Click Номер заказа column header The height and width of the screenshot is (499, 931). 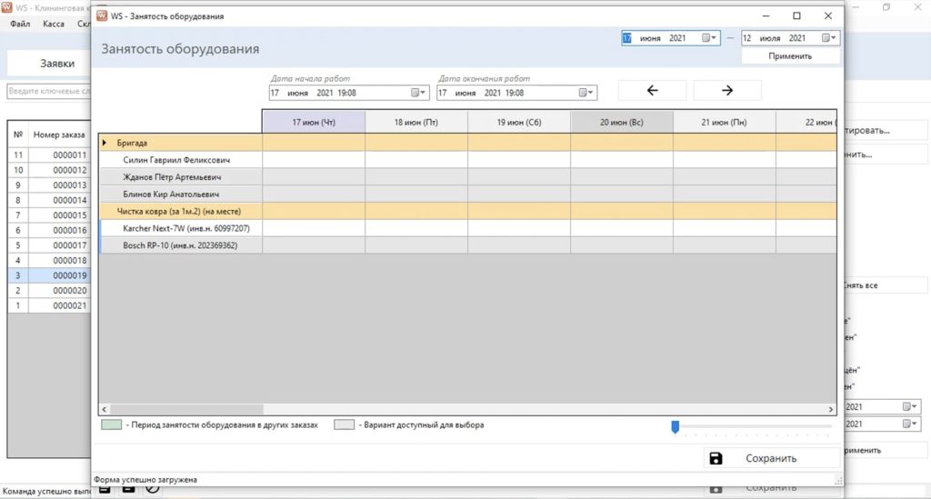(59, 135)
